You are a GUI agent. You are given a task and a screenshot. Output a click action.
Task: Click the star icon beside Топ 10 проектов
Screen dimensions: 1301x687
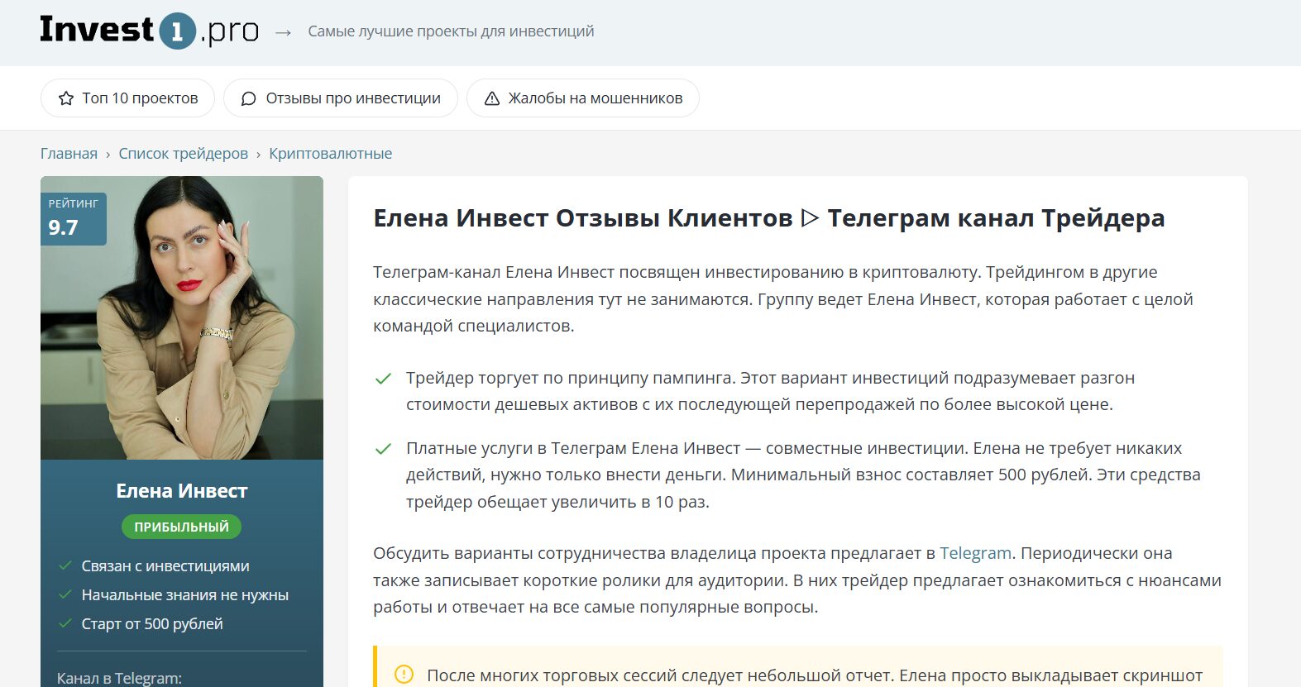66,98
